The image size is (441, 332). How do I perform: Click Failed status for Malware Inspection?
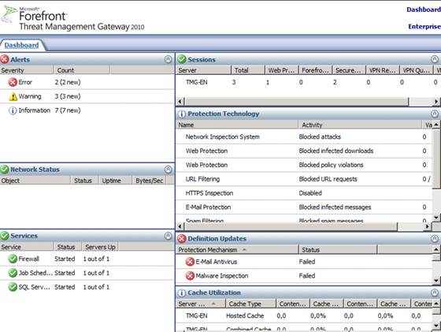[307, 276]
